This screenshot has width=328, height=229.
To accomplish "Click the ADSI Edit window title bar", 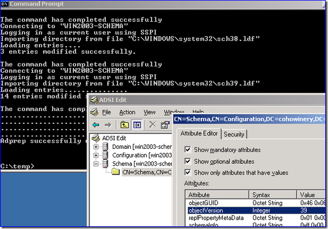I will [207, 100].
